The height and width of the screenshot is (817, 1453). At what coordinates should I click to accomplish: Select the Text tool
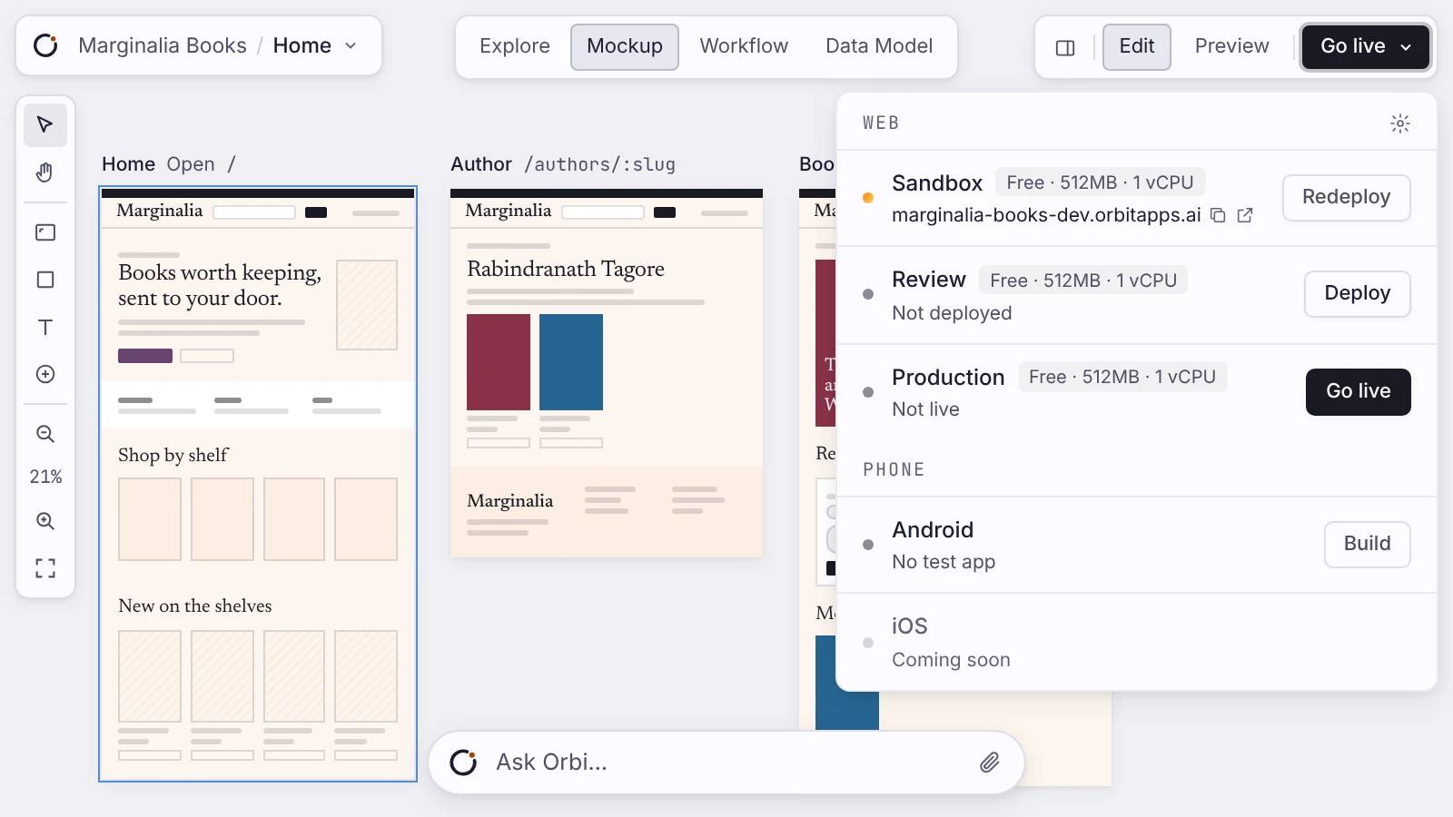click(x=45, y=327)
